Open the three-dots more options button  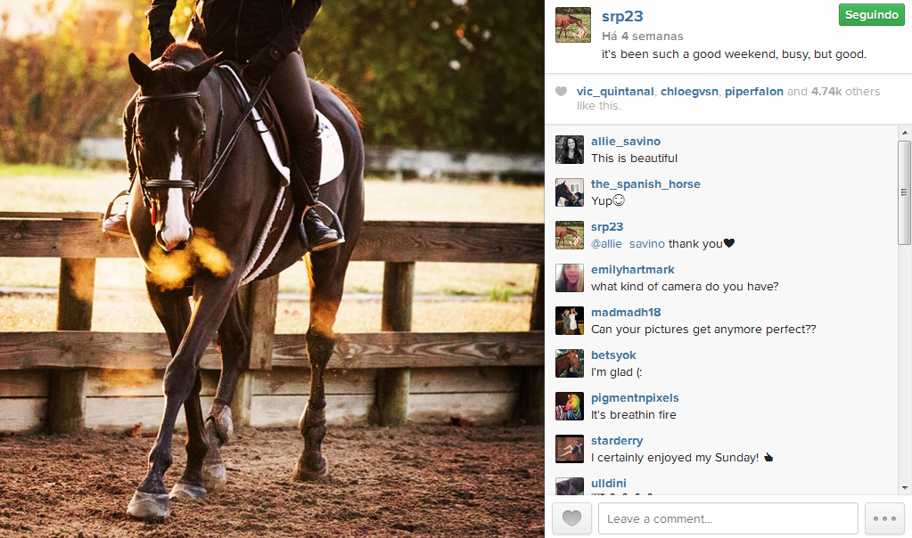tap(884, 518)
